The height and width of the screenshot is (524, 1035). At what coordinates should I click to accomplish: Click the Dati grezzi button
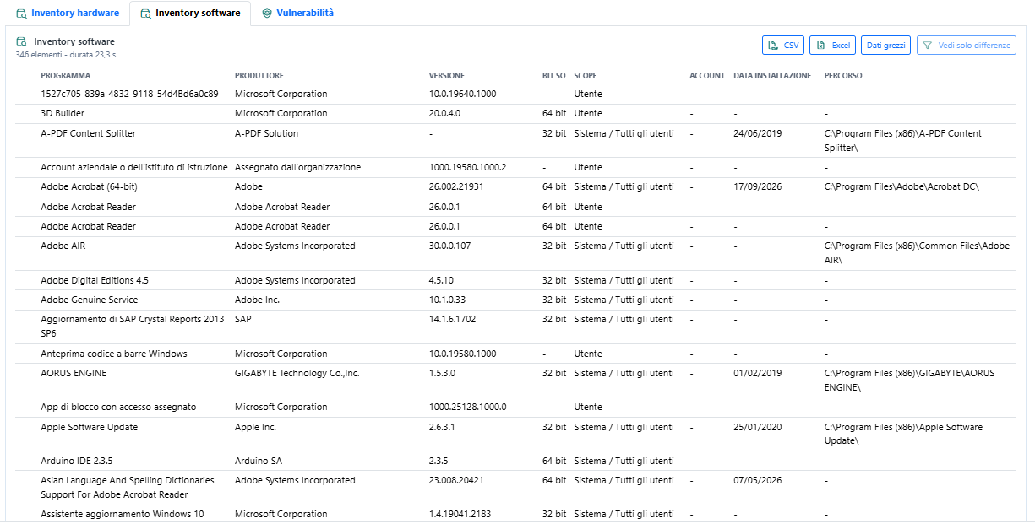(885, 46)
